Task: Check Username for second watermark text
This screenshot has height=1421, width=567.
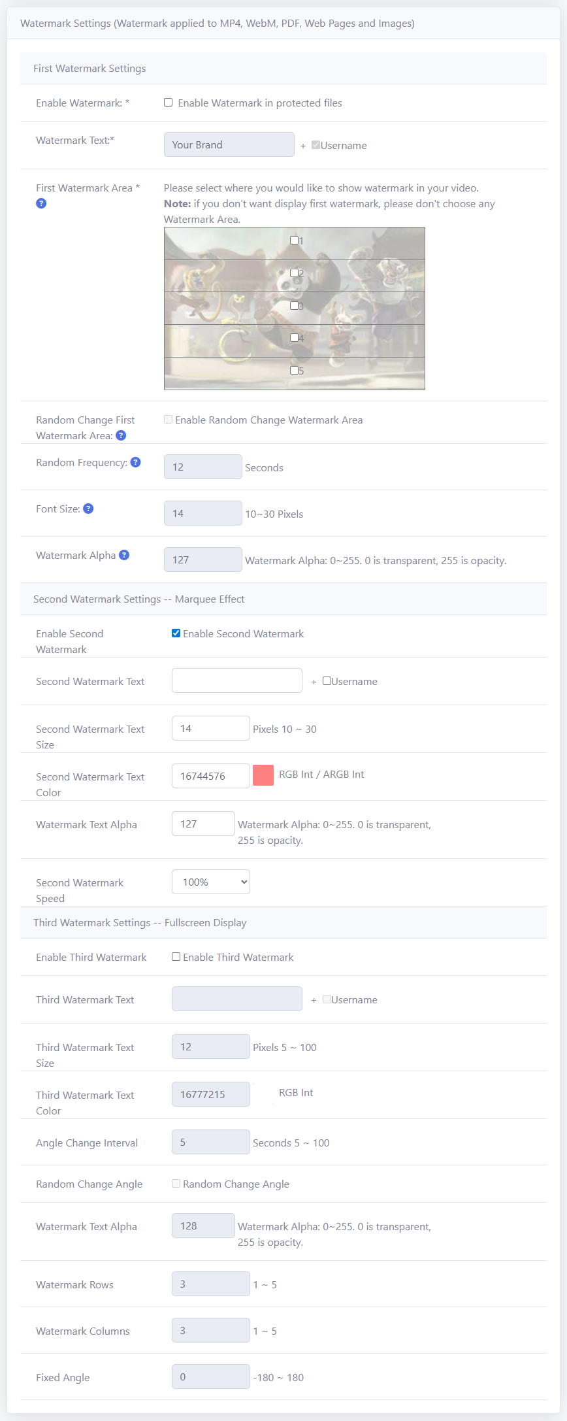Action: [x=327, y=680]
